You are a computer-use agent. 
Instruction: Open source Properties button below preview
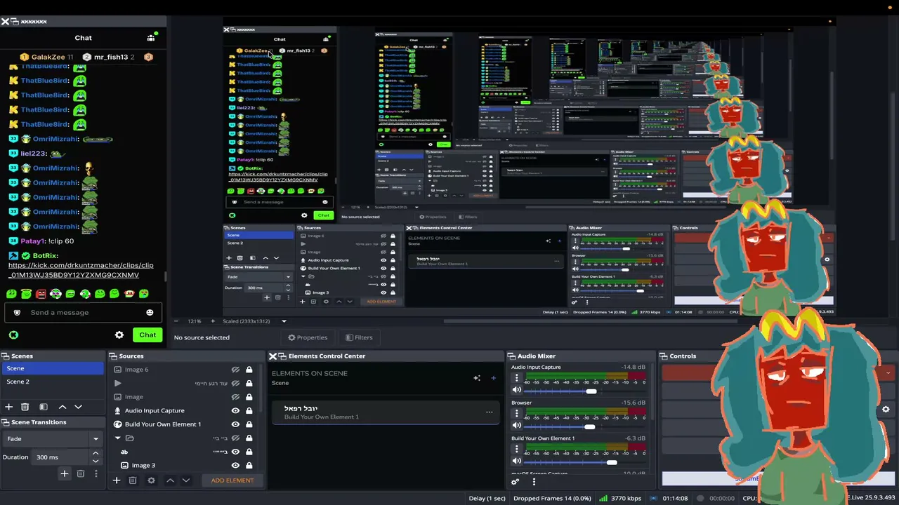pyautogui.click(x=308, y=337)
